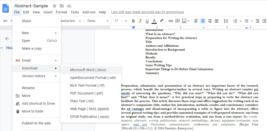Expand the Version history submenu

37,76
